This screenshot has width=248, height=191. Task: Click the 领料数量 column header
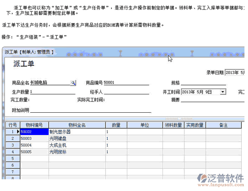173,125
